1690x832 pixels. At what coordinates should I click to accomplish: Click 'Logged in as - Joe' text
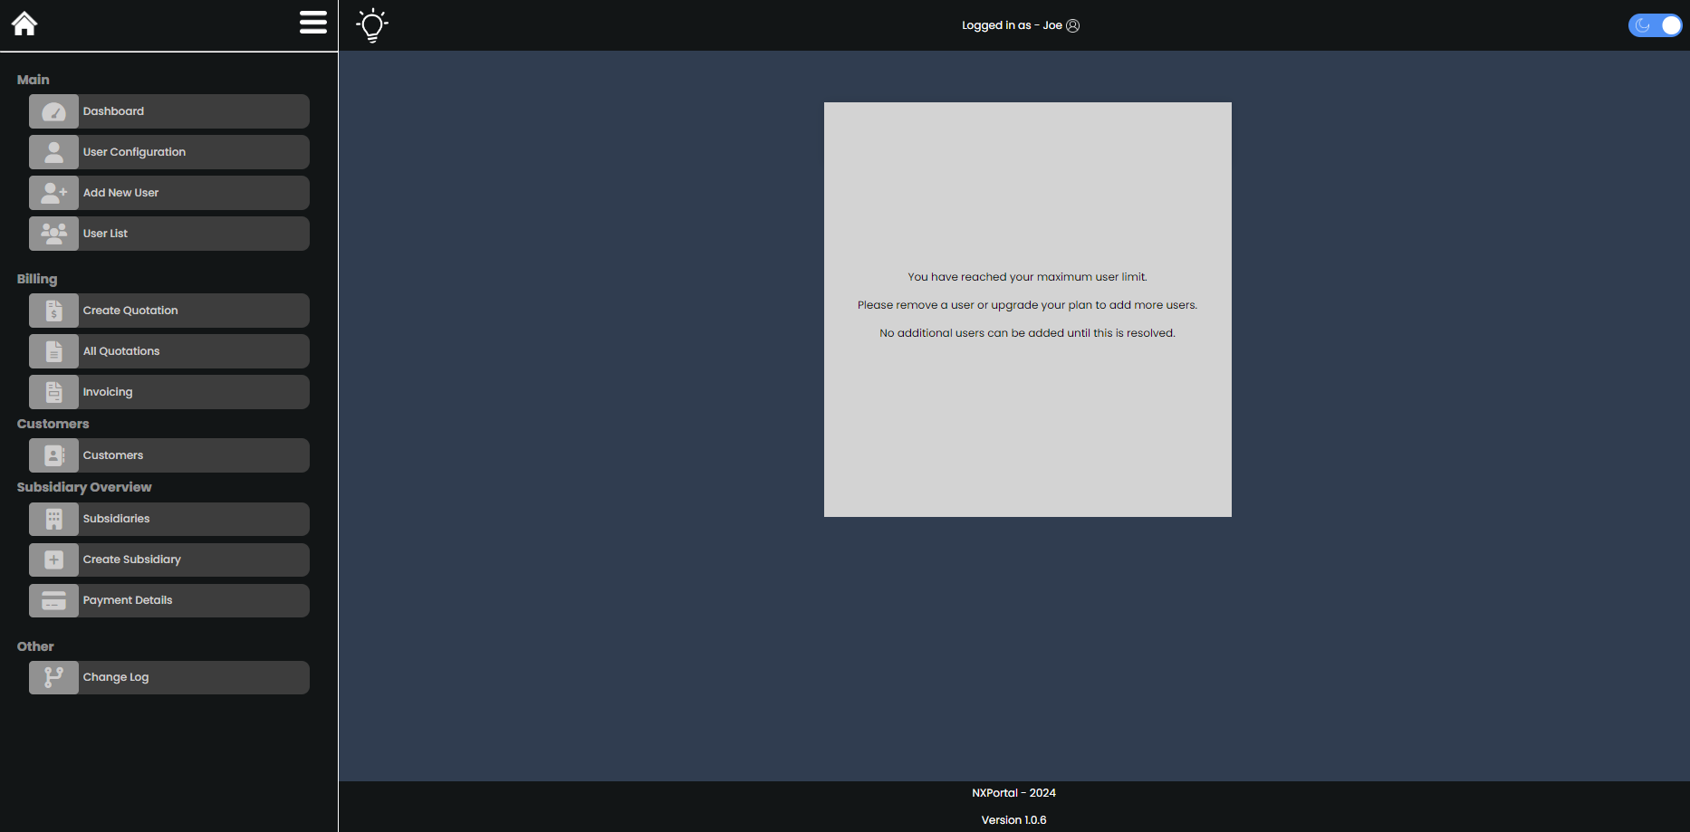1012,25
